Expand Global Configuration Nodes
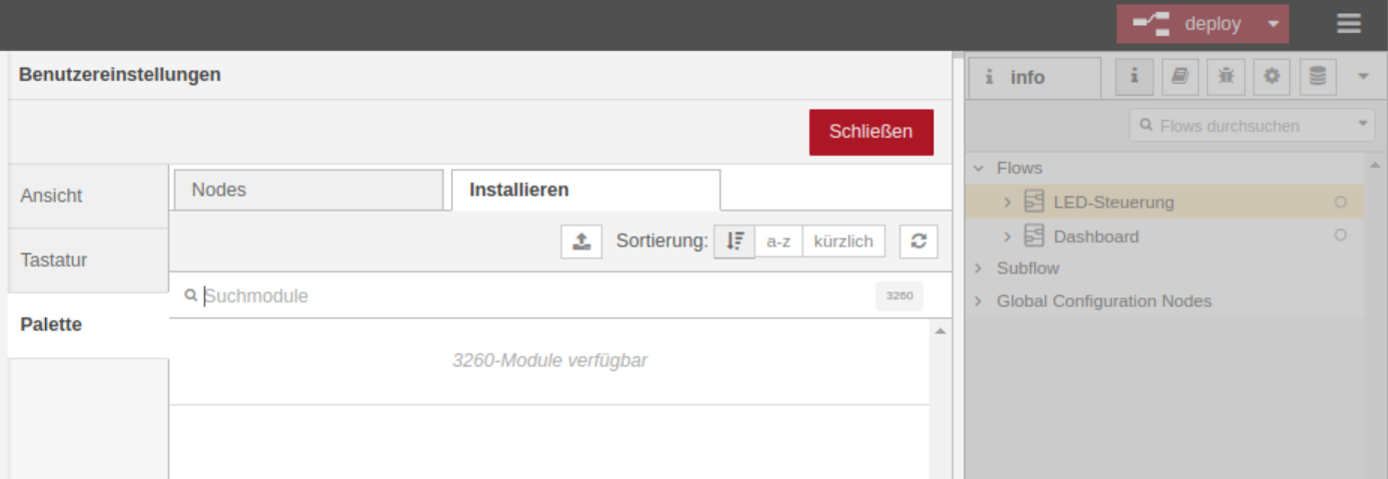Viewport: 1388px width, 479px height. (978, 301)
